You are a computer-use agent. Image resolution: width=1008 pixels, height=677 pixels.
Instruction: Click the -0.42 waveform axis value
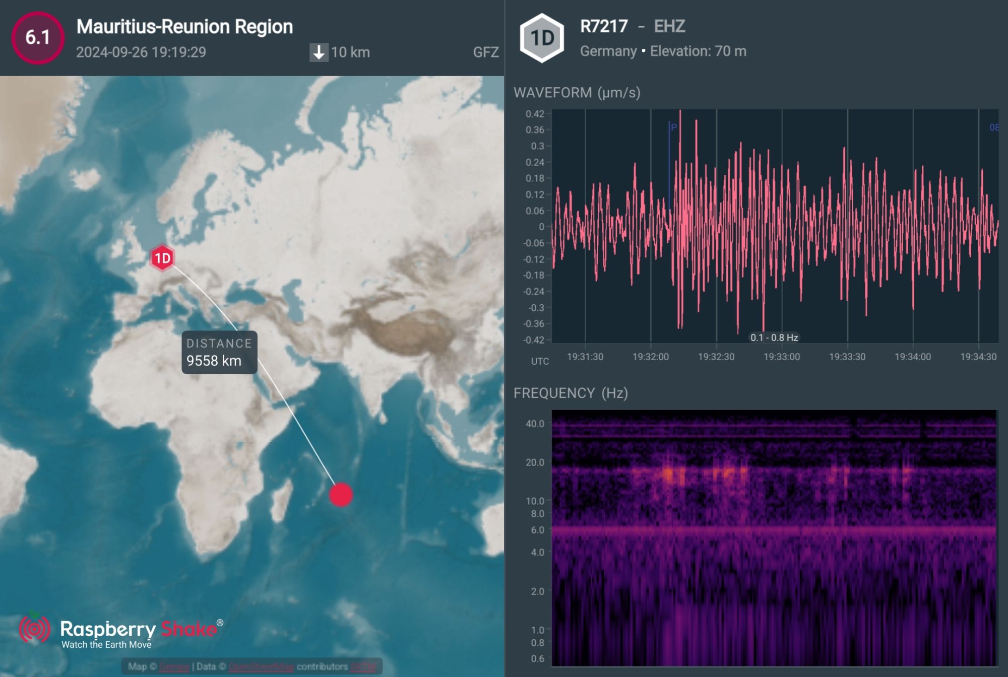pos(533,340)
